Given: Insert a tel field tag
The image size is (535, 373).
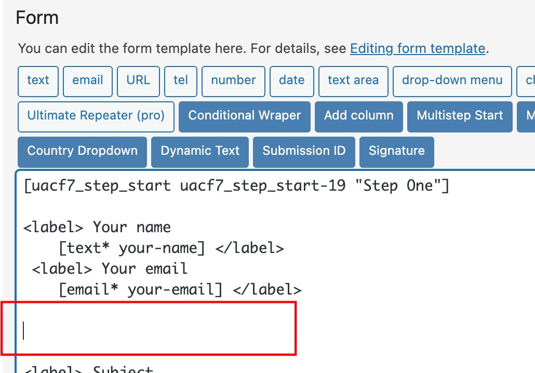Looking at the screenshot, I should [x=180, y=81].
